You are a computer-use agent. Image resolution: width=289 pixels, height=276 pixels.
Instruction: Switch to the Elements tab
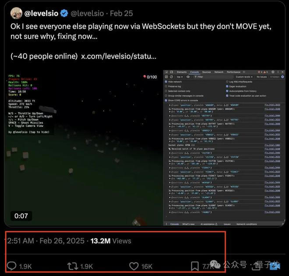tap(182, 72)
